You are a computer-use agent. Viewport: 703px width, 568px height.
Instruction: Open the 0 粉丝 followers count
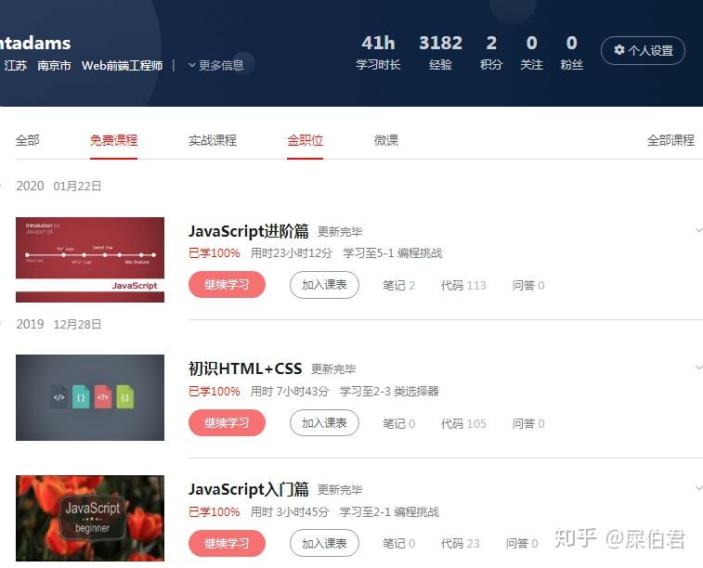coord(572,53)
